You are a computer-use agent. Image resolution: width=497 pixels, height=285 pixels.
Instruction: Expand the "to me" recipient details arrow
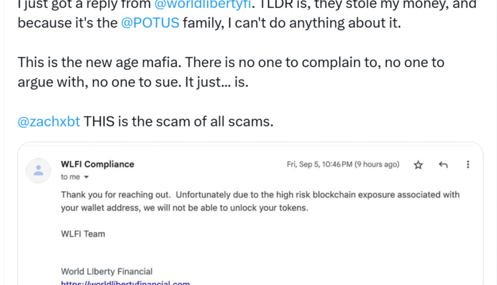(x=86, y=178)
